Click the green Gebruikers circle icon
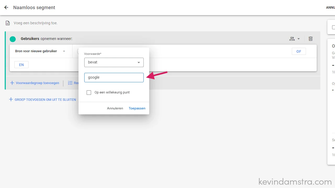Viewport: 335px width, 188px height. tap(13, 39)
